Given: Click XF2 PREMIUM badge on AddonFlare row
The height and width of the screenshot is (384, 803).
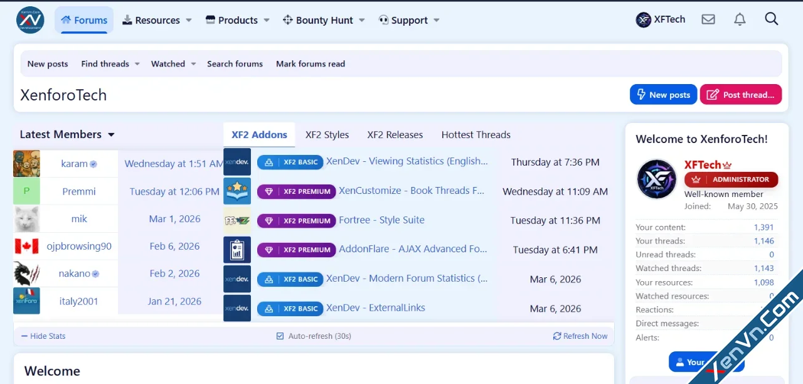Looking at the screenshot, I should pyautogui.click(x=296, y=250).
